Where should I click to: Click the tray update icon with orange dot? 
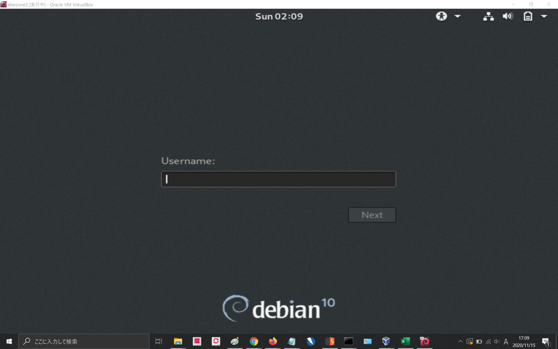click(470, 342)
